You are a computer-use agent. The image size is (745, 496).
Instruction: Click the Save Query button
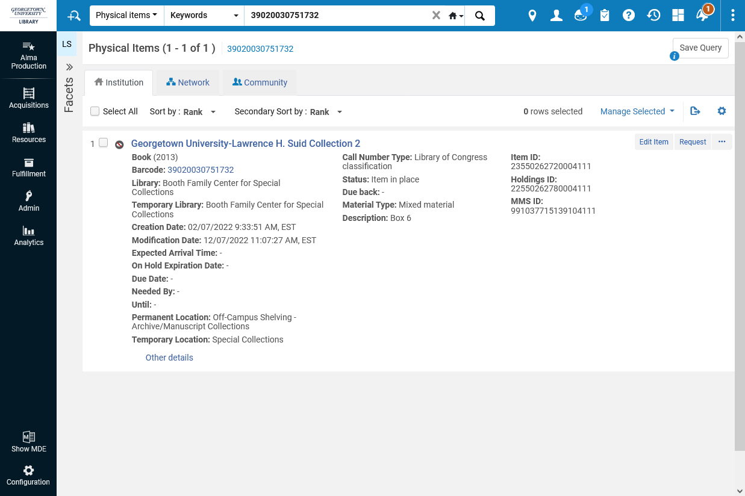coord(700,48)
